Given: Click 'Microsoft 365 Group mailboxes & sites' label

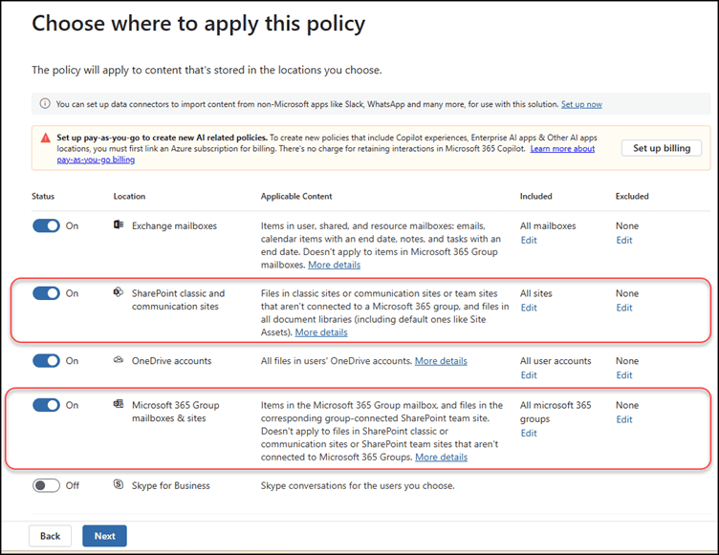Looking at the screenshot, I should pyautogui.click(x=176, y=412).
